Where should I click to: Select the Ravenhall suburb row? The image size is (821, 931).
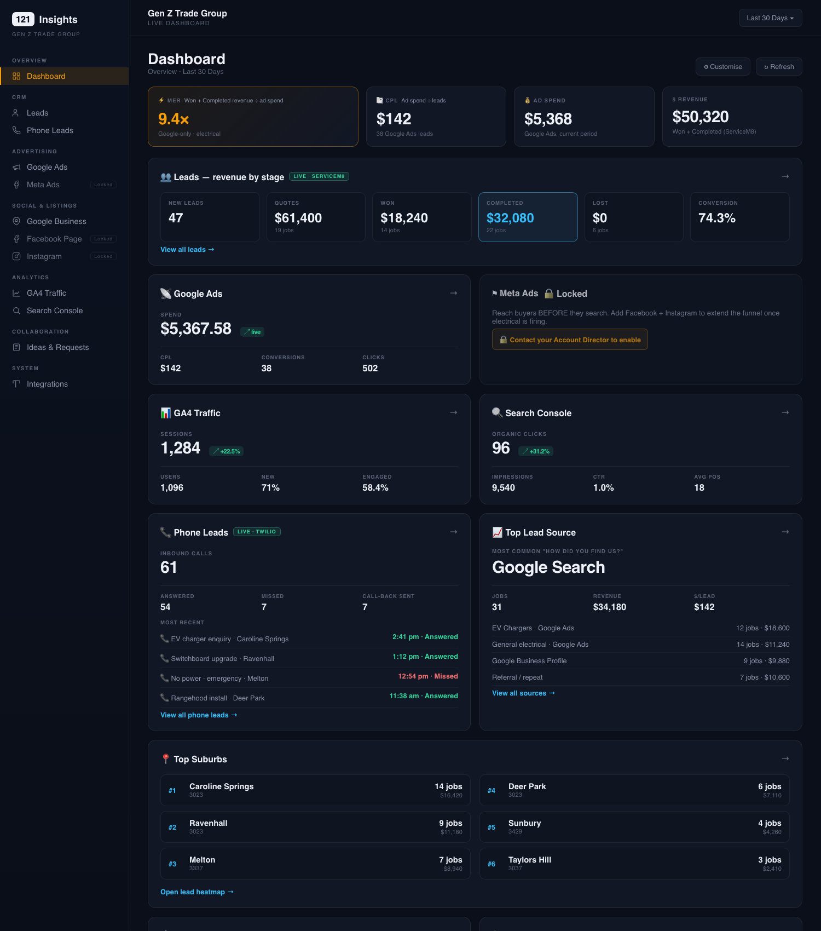[x=315, y=827]
